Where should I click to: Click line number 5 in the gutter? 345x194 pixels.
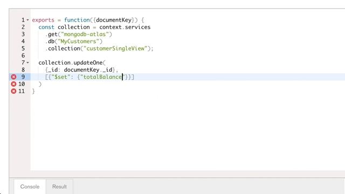pos(23,48)
